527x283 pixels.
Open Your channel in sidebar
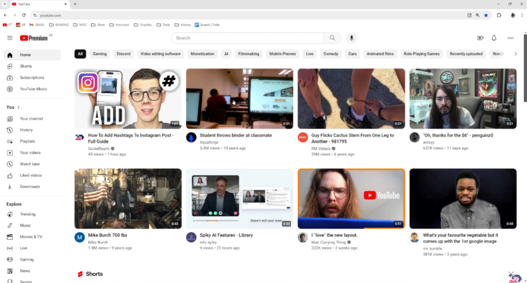32,119
